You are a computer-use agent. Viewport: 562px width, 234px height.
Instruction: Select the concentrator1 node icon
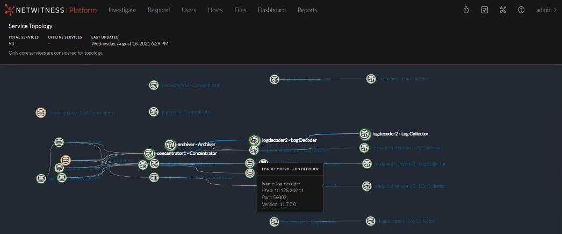(149, 153)
